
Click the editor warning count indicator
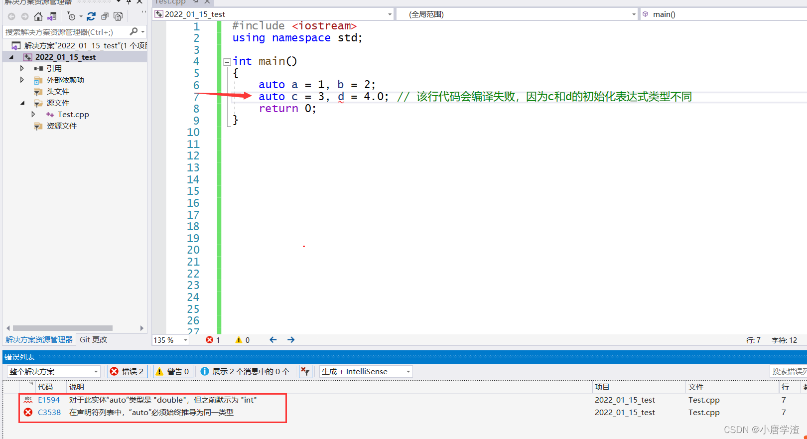[243, 340]
